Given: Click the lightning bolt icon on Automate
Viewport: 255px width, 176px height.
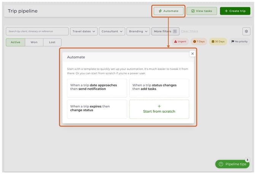Looking at the screenshot, I should tap(160, 11).
